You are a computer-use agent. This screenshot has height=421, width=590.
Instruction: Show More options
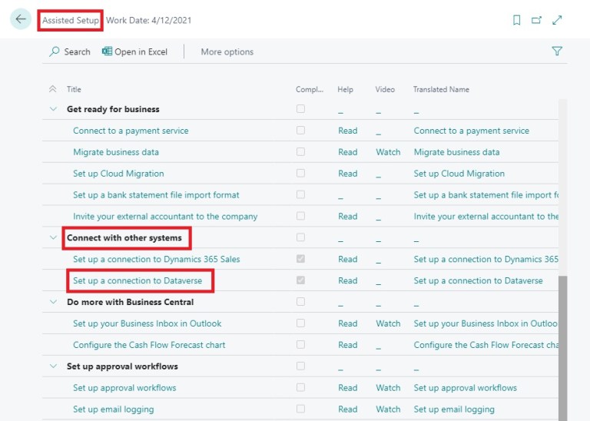click(227, 51)
